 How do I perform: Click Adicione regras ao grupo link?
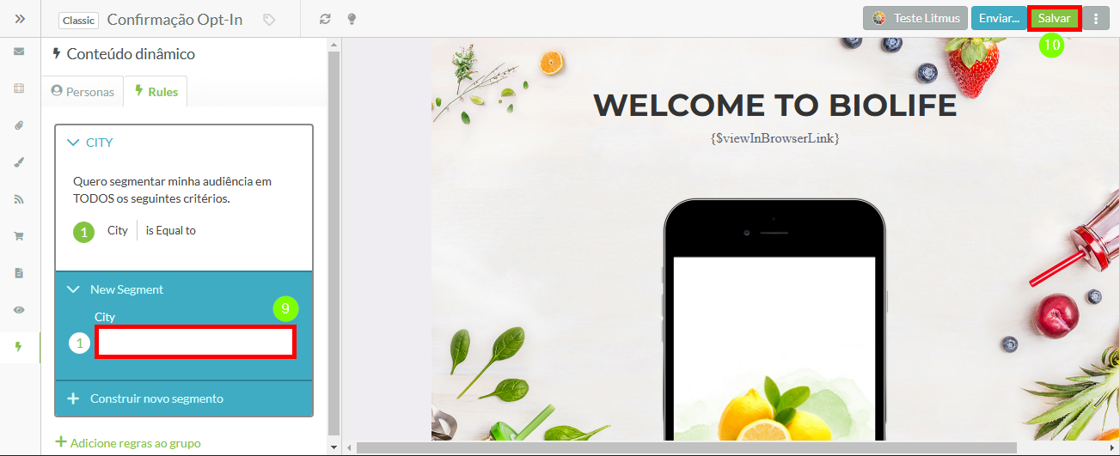[128, 443]
